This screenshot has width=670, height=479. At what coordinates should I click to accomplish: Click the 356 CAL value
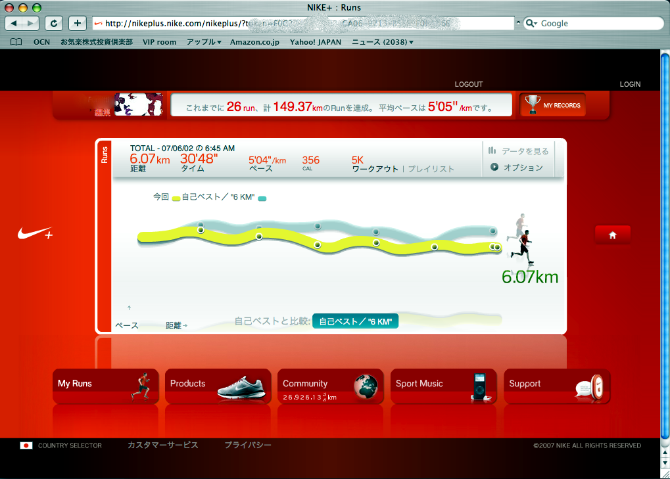[310, 160]
